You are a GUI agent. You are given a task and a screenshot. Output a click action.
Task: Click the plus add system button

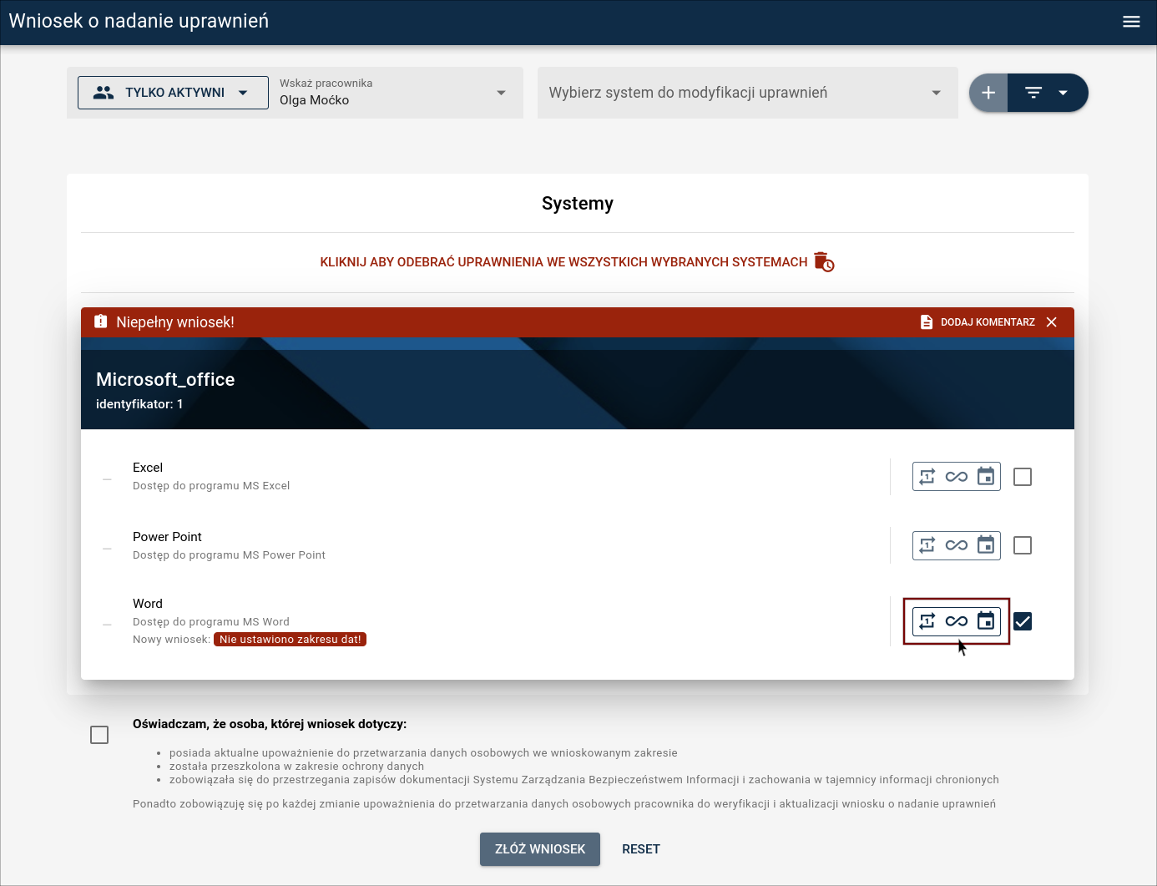point(988,93)
